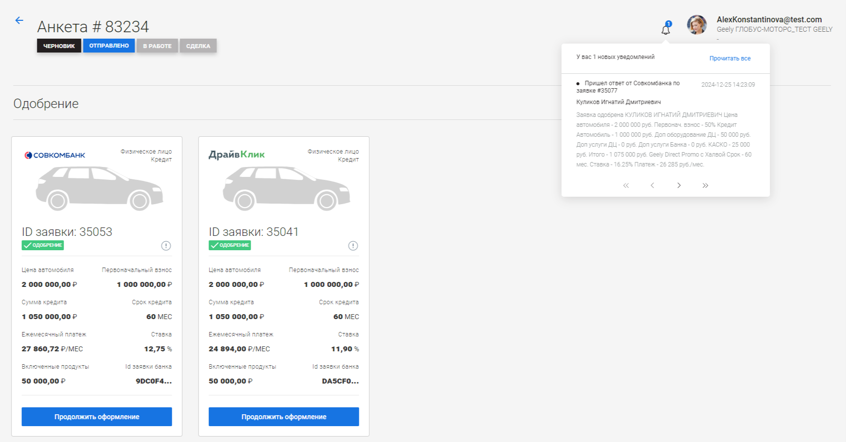Select the ЧЕРНОВИК status tab
The image size is (846, 442).
click(59, 46)
